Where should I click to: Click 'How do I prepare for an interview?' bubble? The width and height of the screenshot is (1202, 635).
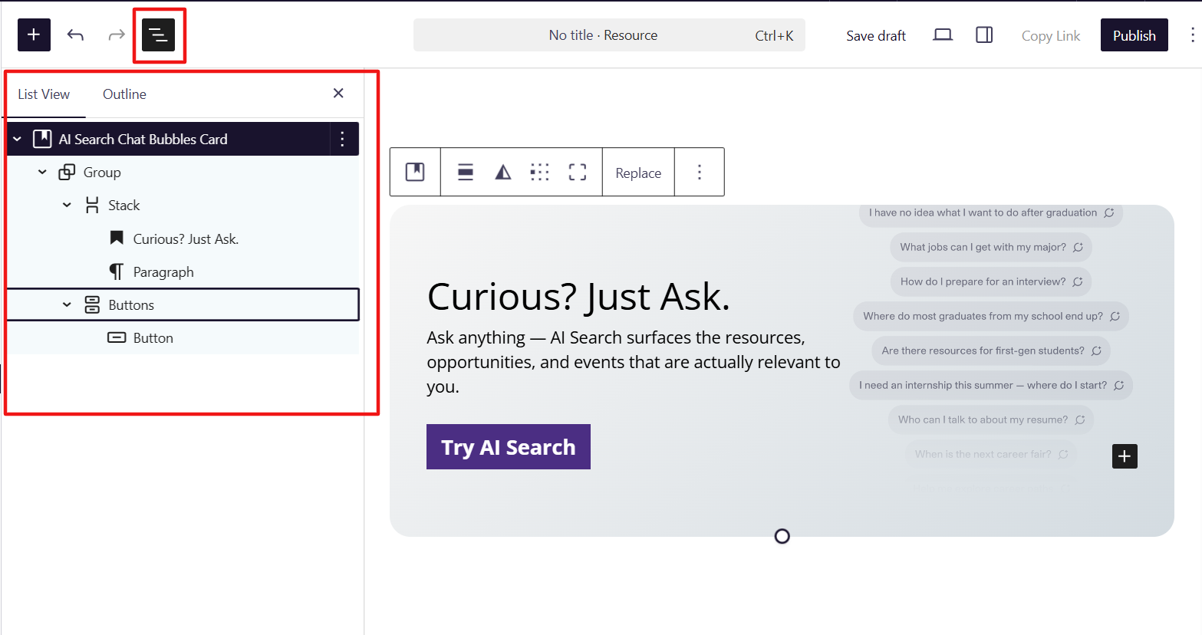point(991,281)
